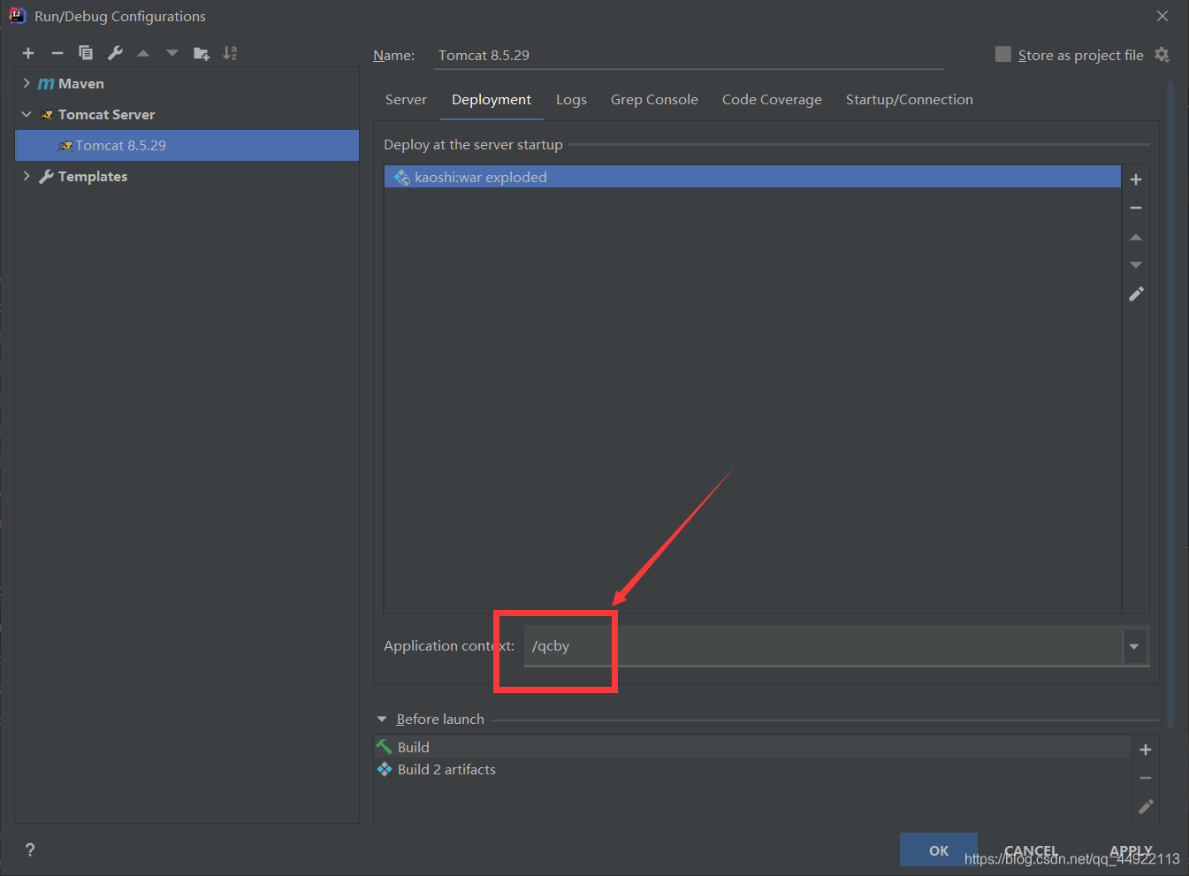
Task: Select the Build before launch task
Action: [x=752, y=747]
